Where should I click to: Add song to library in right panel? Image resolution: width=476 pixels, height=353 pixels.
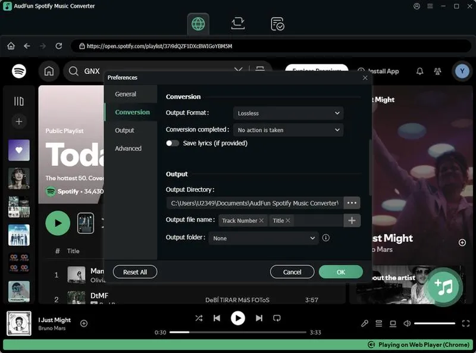point(462,242)
